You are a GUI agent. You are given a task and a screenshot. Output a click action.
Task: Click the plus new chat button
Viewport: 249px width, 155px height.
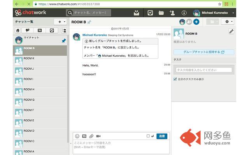60,22
